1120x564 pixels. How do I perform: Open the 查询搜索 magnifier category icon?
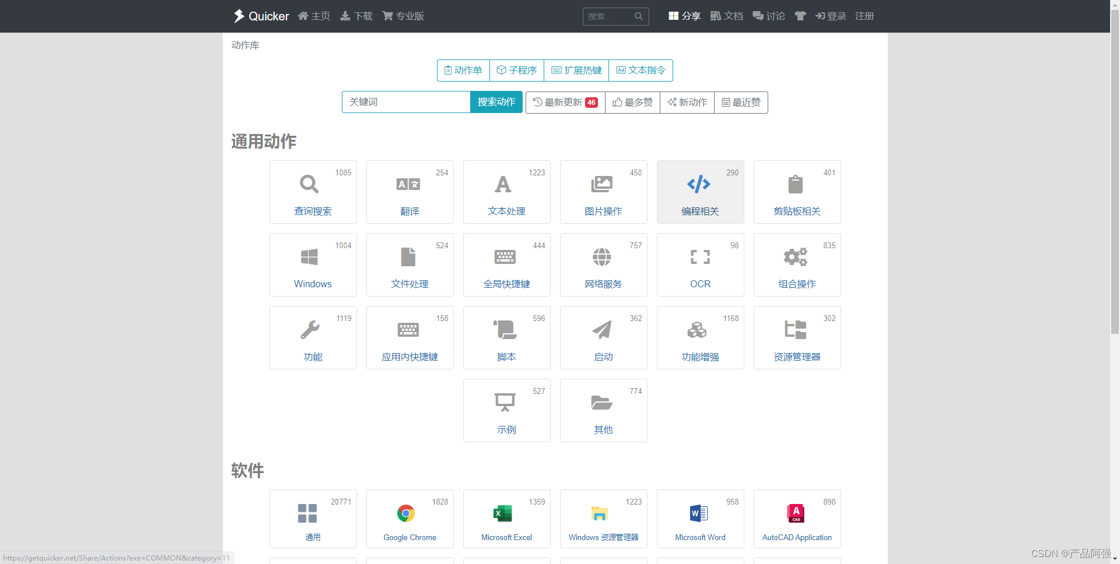pyautogui.click(x=309, y=184)
